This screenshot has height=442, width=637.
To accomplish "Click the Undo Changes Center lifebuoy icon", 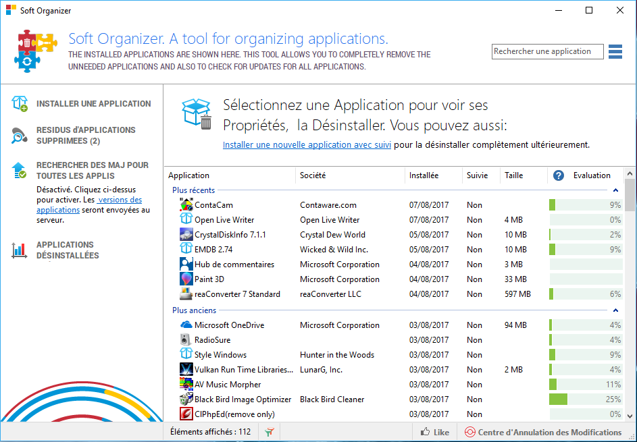I will tap(469, 433).
